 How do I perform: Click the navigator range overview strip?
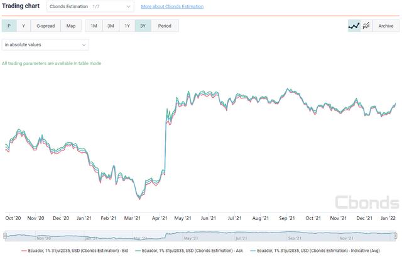[200, 236]
